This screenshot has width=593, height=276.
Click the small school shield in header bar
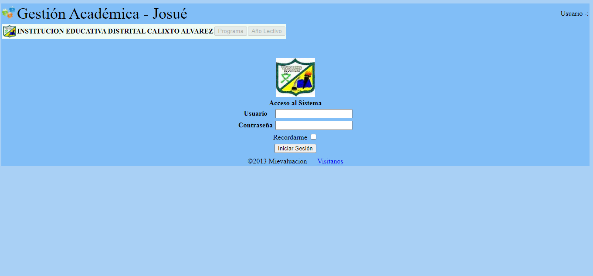pyautogui.click(x=9, y=31)
